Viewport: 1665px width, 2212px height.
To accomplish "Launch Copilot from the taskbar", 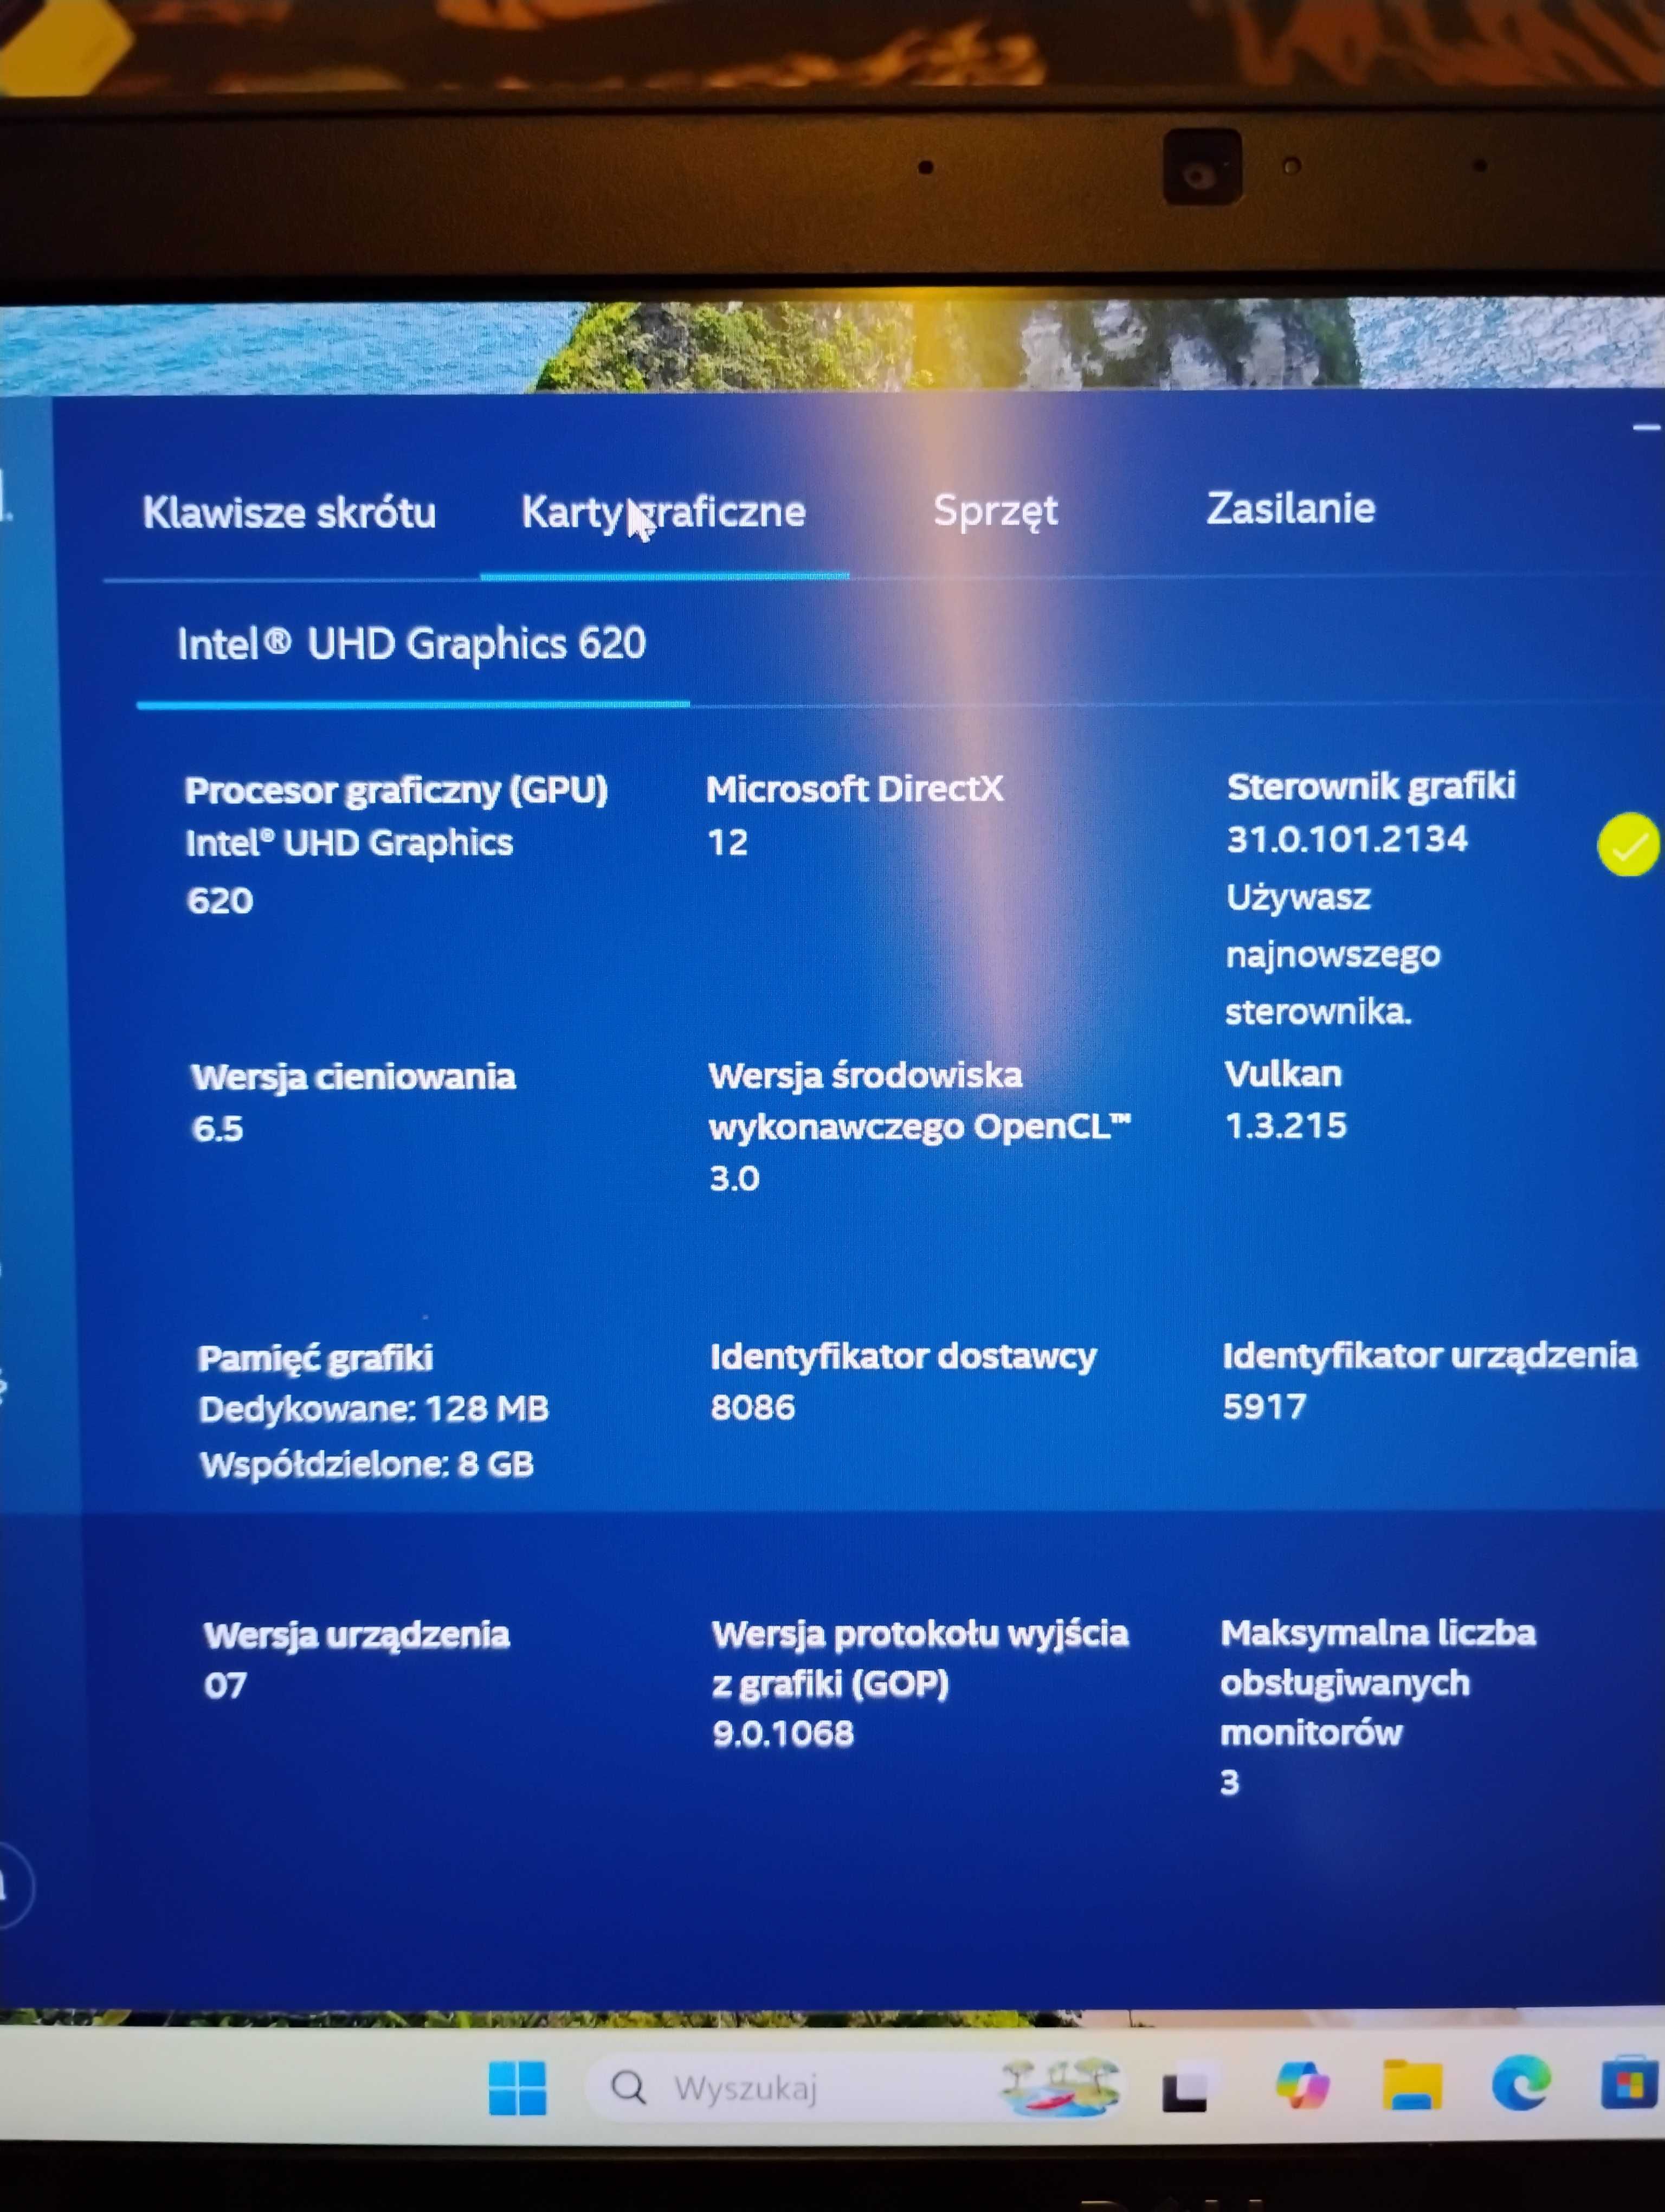I will [x=1302, y=2086].
